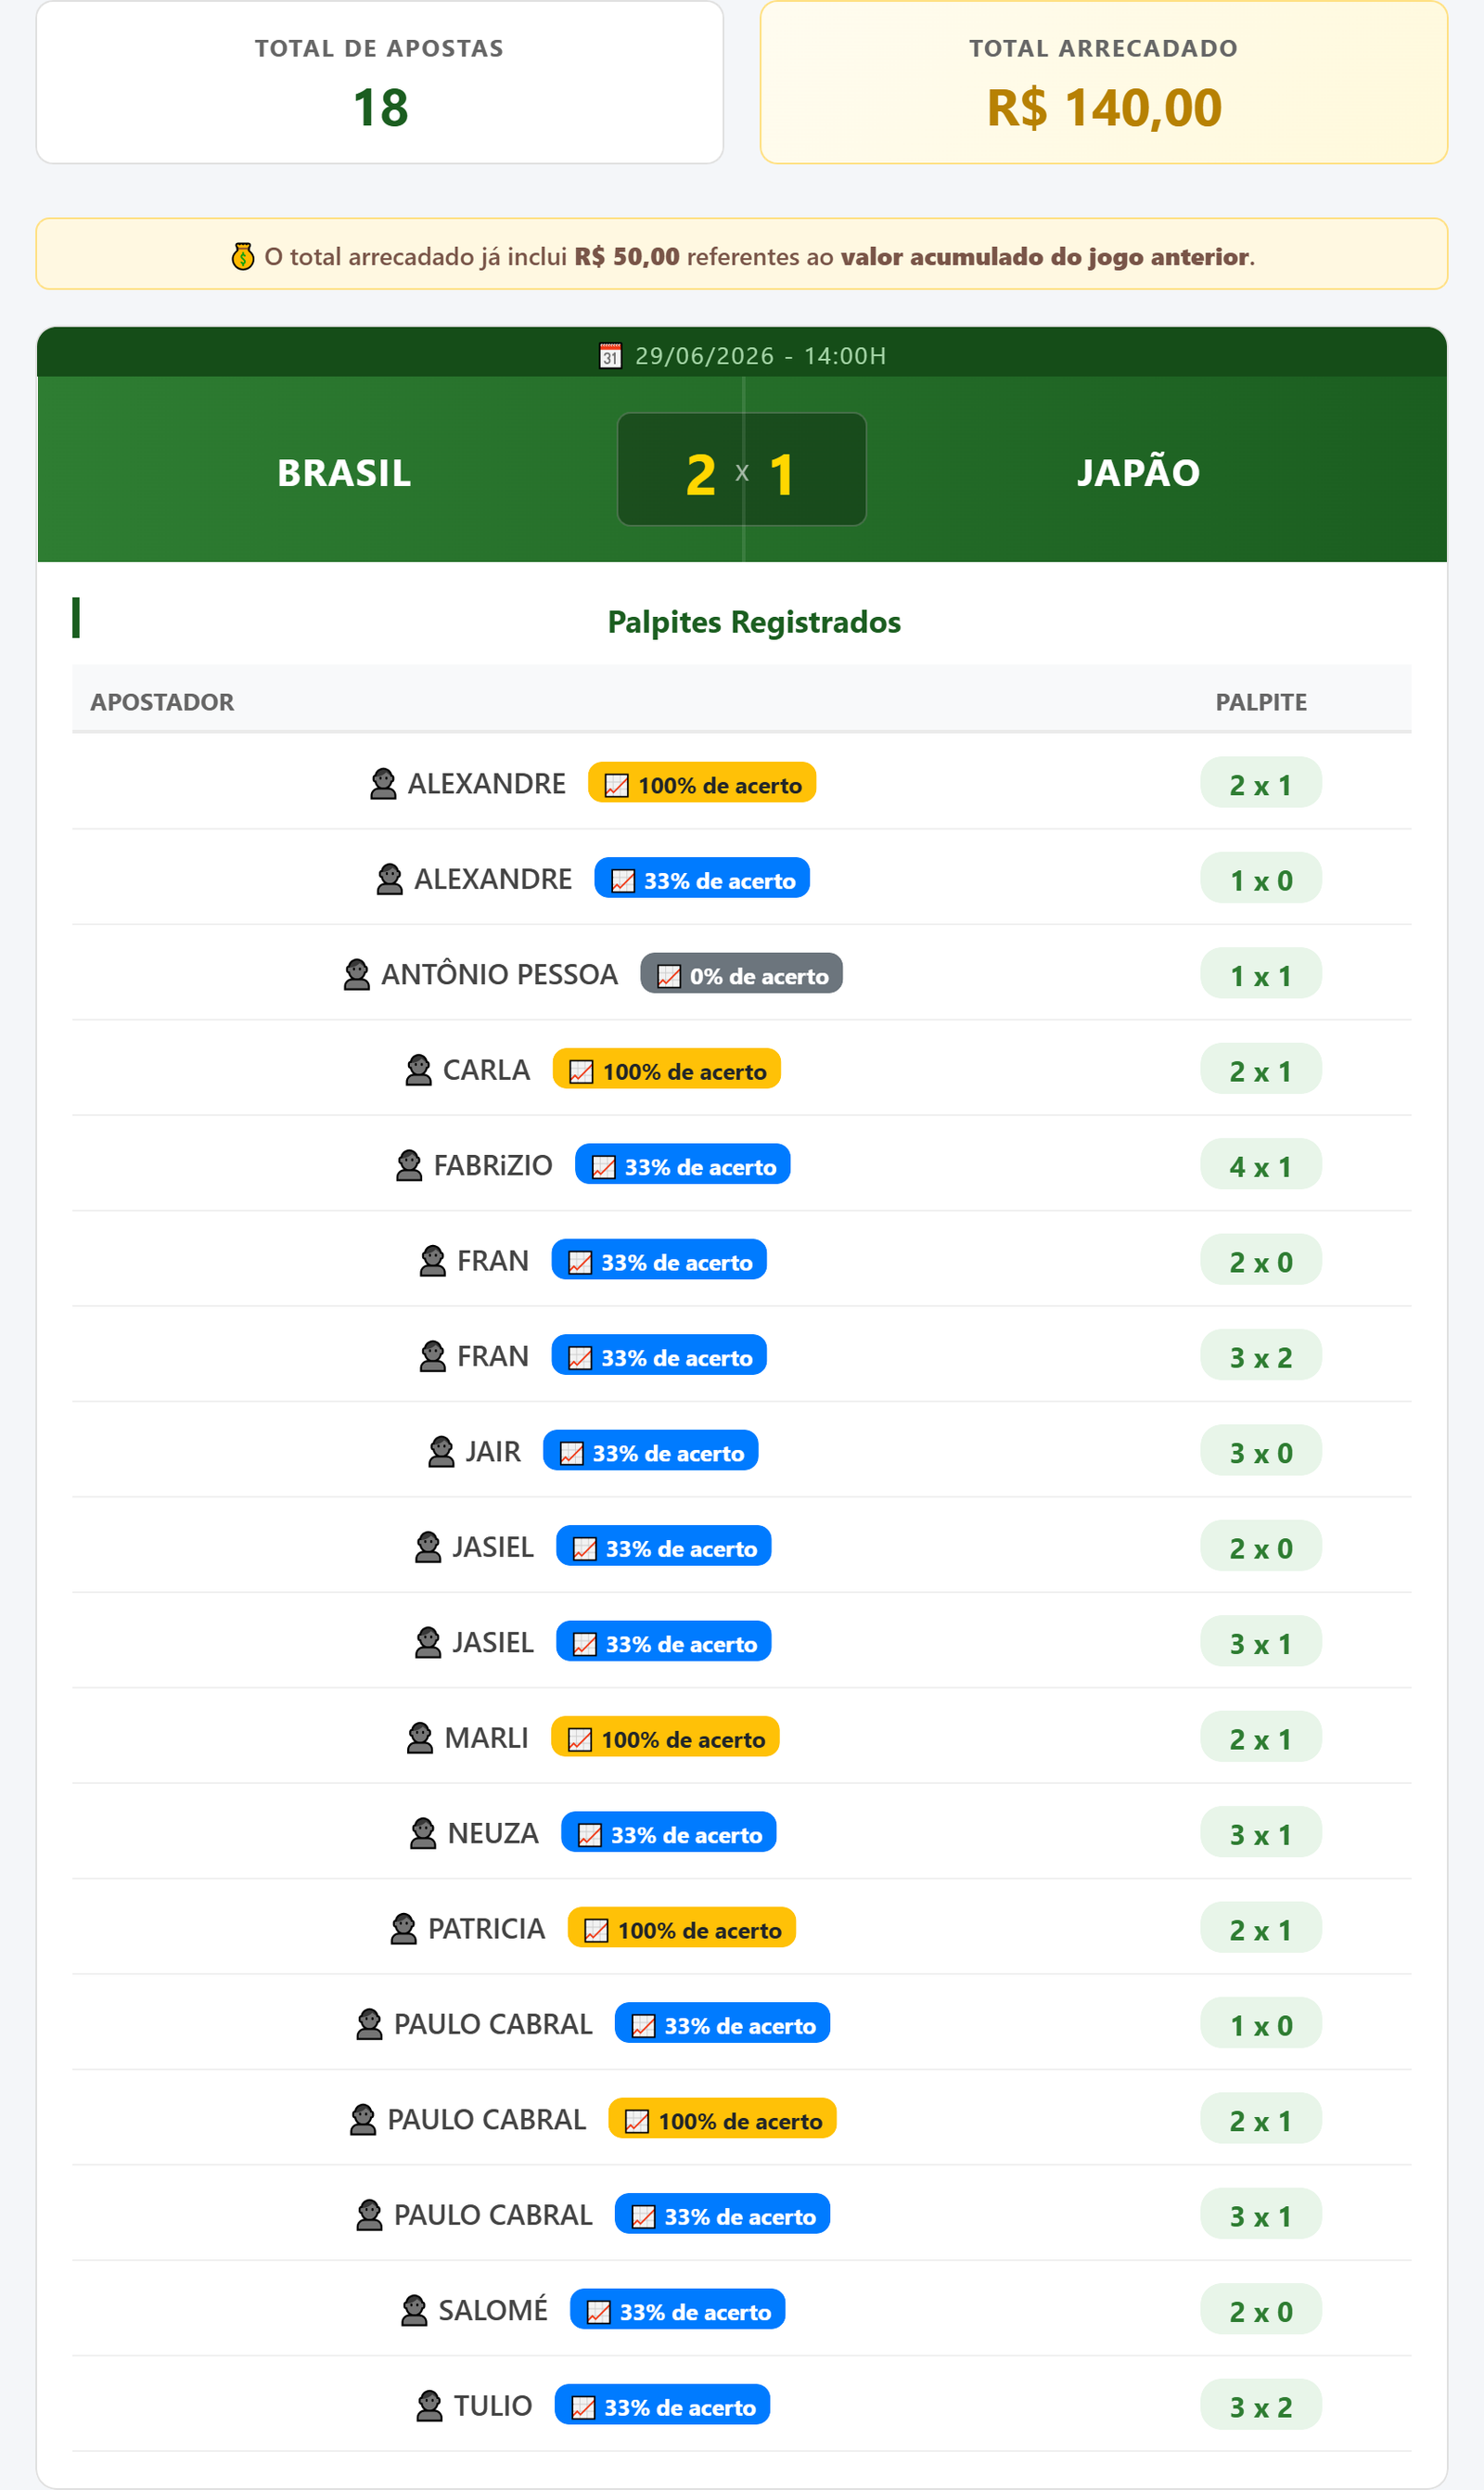
Task: Click the TULIO bettor name
Action: [x=493, y=2406]
